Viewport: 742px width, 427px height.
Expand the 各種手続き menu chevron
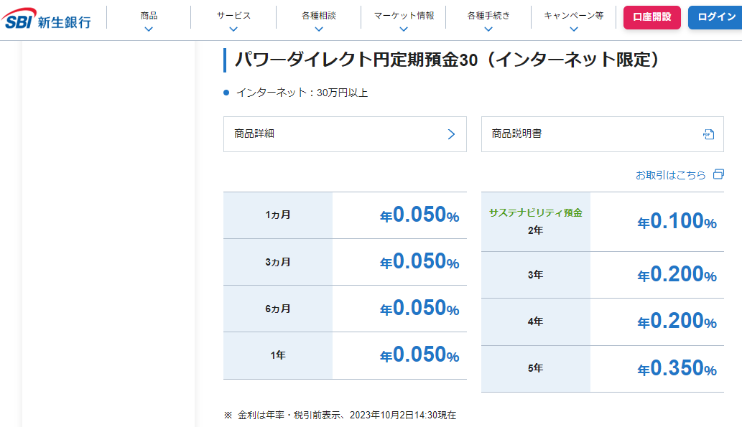pyautogui.click(x=489, y=29)
